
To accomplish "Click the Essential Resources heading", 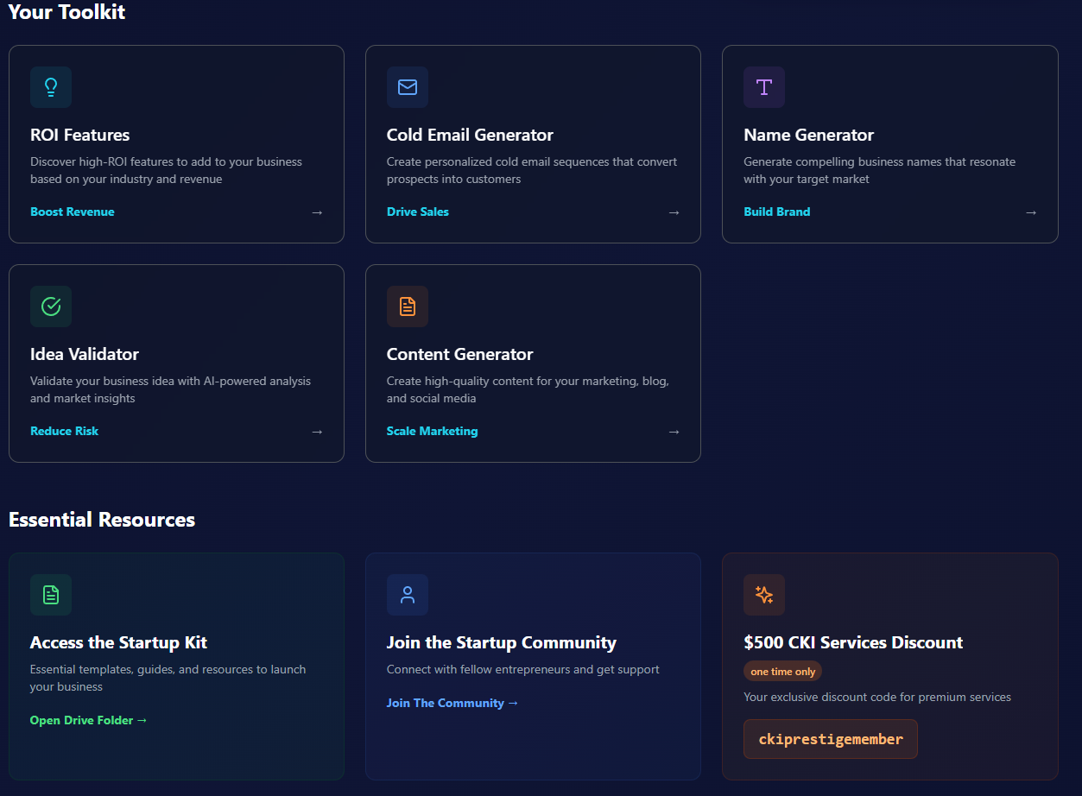I will pos(102,520).
